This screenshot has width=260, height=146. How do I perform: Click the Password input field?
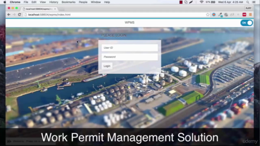(x=130, y=57)
